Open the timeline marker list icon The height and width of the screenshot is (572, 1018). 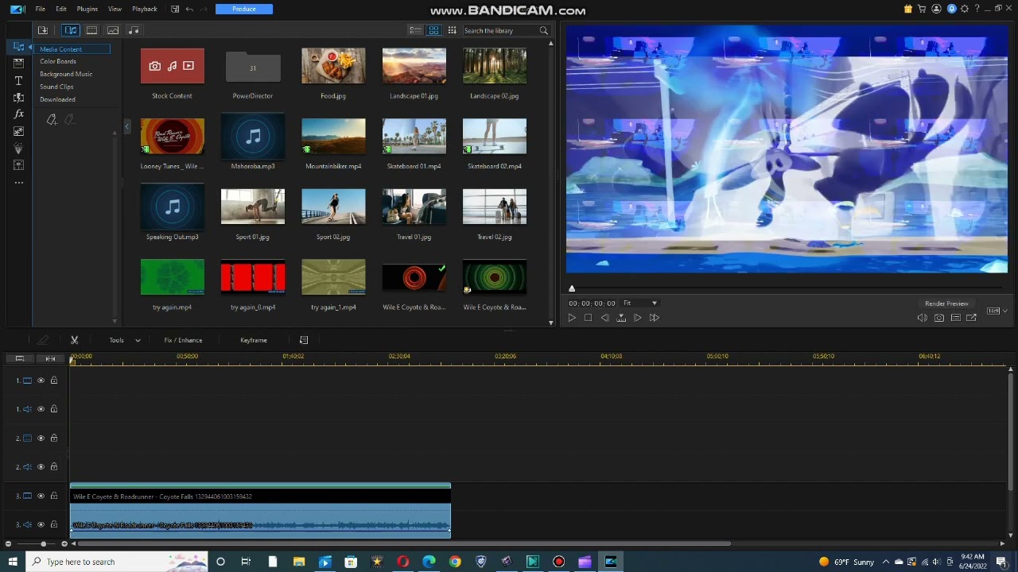tap(304, 340)
